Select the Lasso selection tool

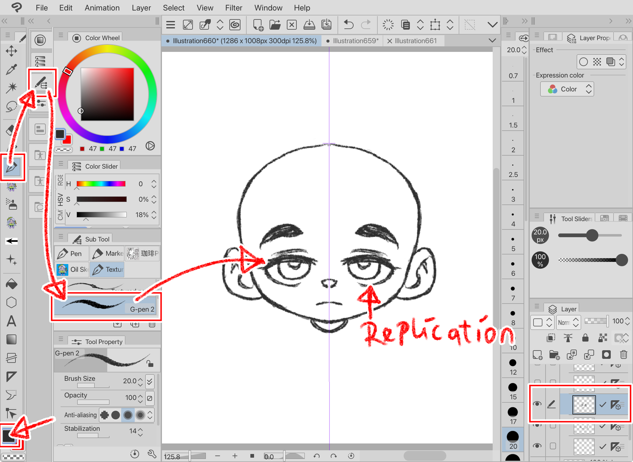coord(11,107)
